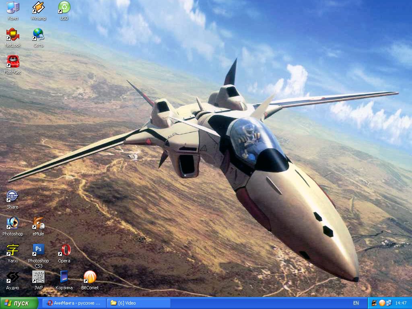Open the пуск Start menu
The width and height of the screenshot is (412, 309).
click(x=19, y=303)
